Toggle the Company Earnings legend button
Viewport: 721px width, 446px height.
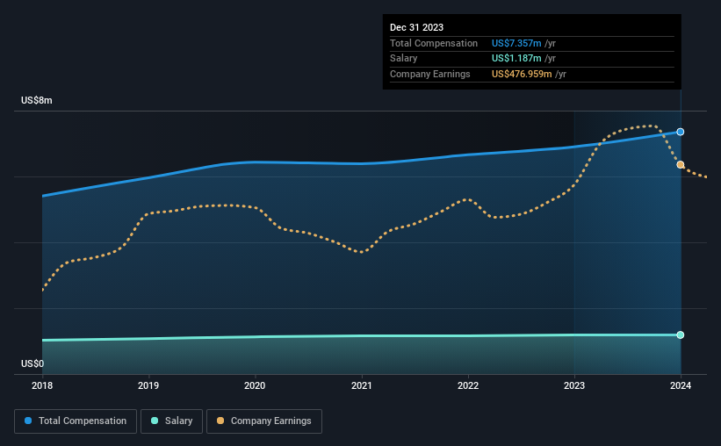tap(264, 421)
